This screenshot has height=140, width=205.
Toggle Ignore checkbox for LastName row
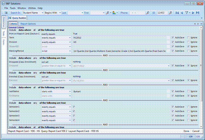(x=188, y=91)
